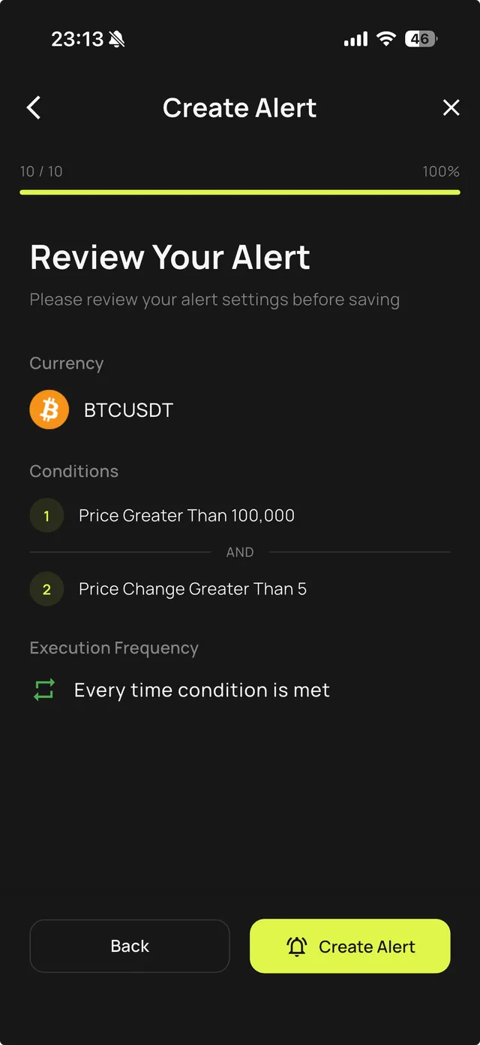
Task: Select condition badge number 2
Action: tap(46, 589)
